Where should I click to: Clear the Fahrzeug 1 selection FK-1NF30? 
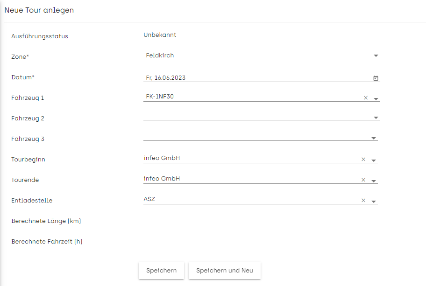(x=366, y=98)
